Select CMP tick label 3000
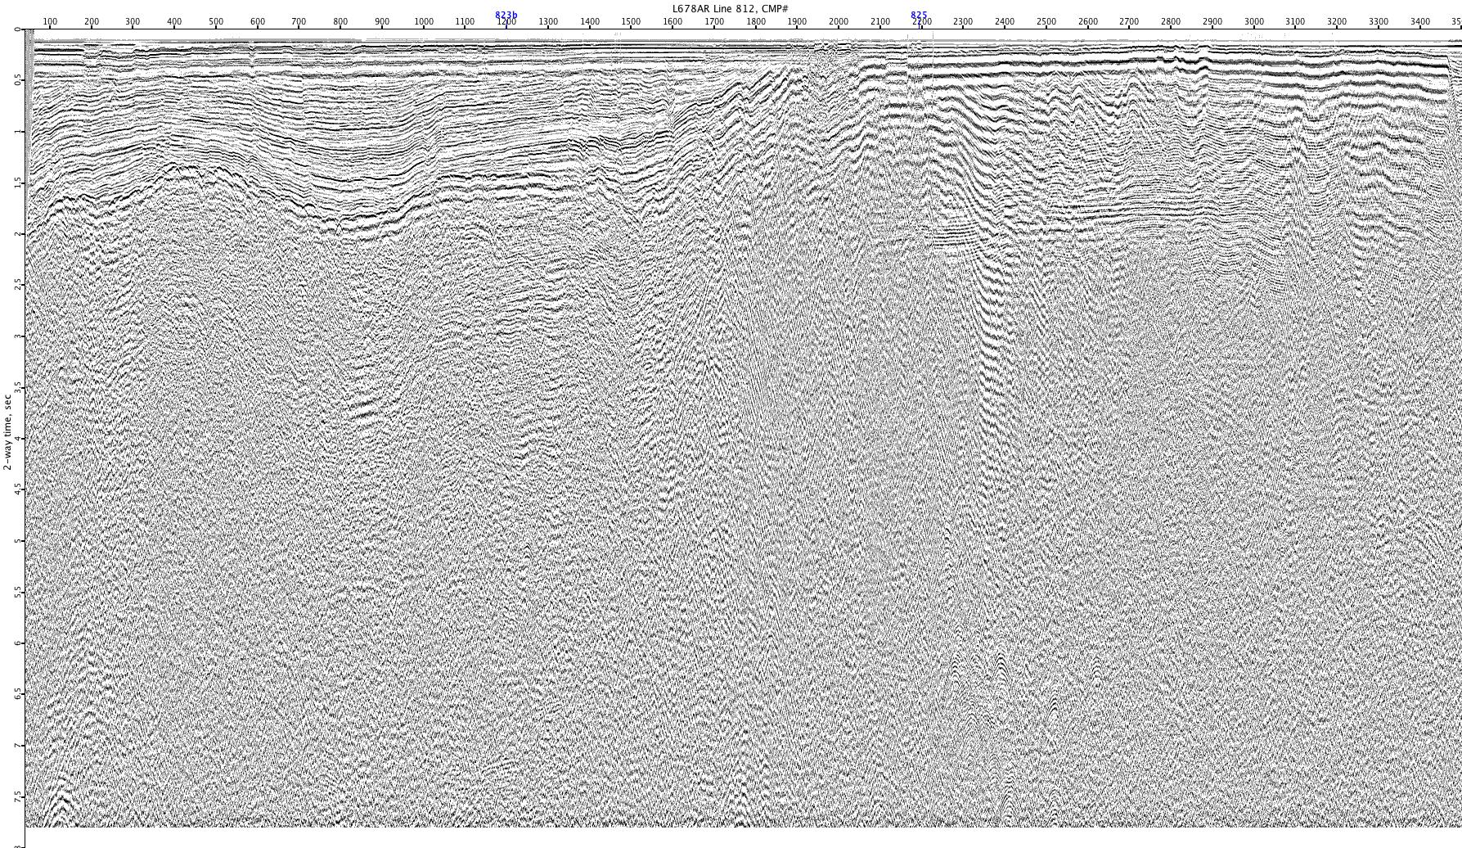This screenshot has height=848, width=1462. click(1253, 22)
